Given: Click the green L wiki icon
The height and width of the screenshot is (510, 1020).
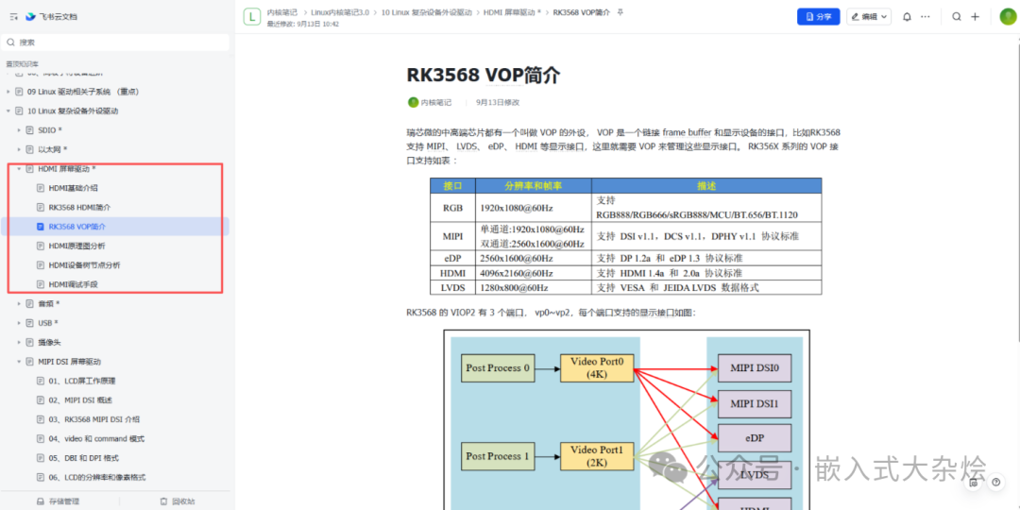Looking at the screenshot, I should coord(252,16).
